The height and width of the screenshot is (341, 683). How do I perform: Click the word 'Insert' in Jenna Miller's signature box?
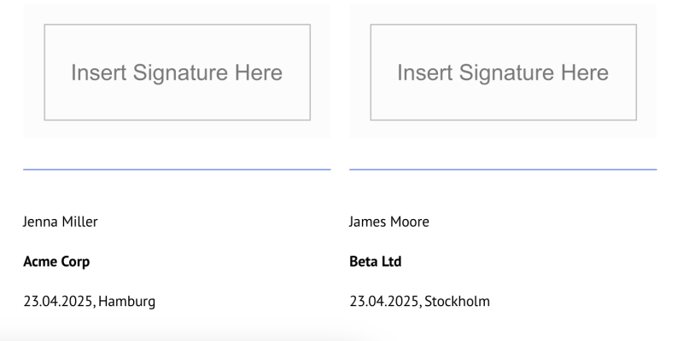[x=99, y=72]
